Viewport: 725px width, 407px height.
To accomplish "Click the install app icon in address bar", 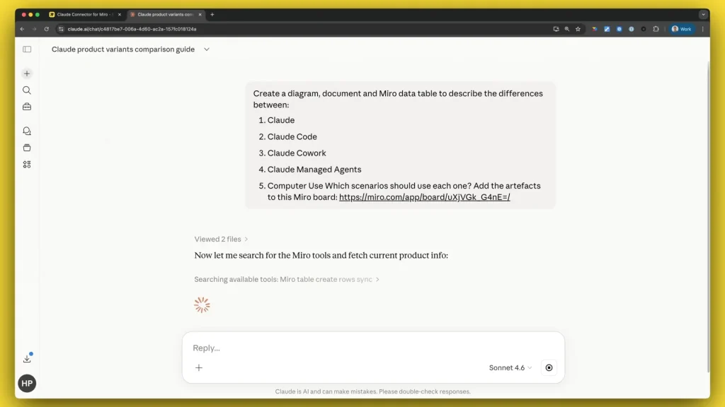I will pyautogui.click(x=556, y=29).
